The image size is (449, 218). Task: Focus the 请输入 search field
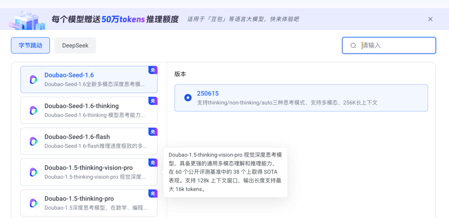click(389, 45)
